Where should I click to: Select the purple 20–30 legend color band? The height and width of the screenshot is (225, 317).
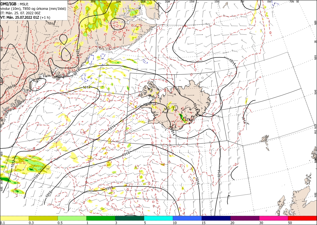245,218
